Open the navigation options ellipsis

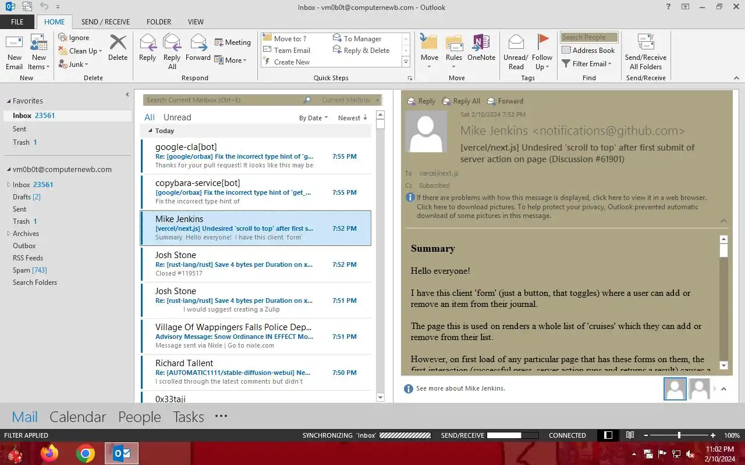point(221,416)
